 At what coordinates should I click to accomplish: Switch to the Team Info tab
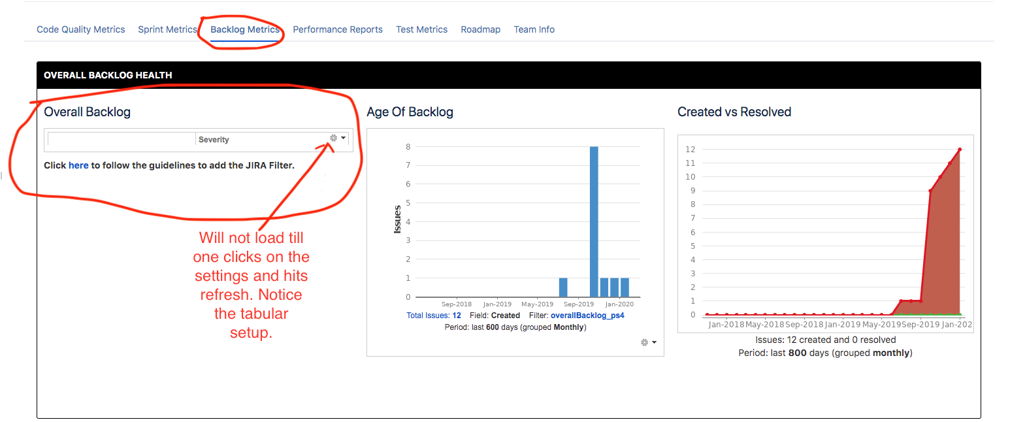[x=534, y=29]
